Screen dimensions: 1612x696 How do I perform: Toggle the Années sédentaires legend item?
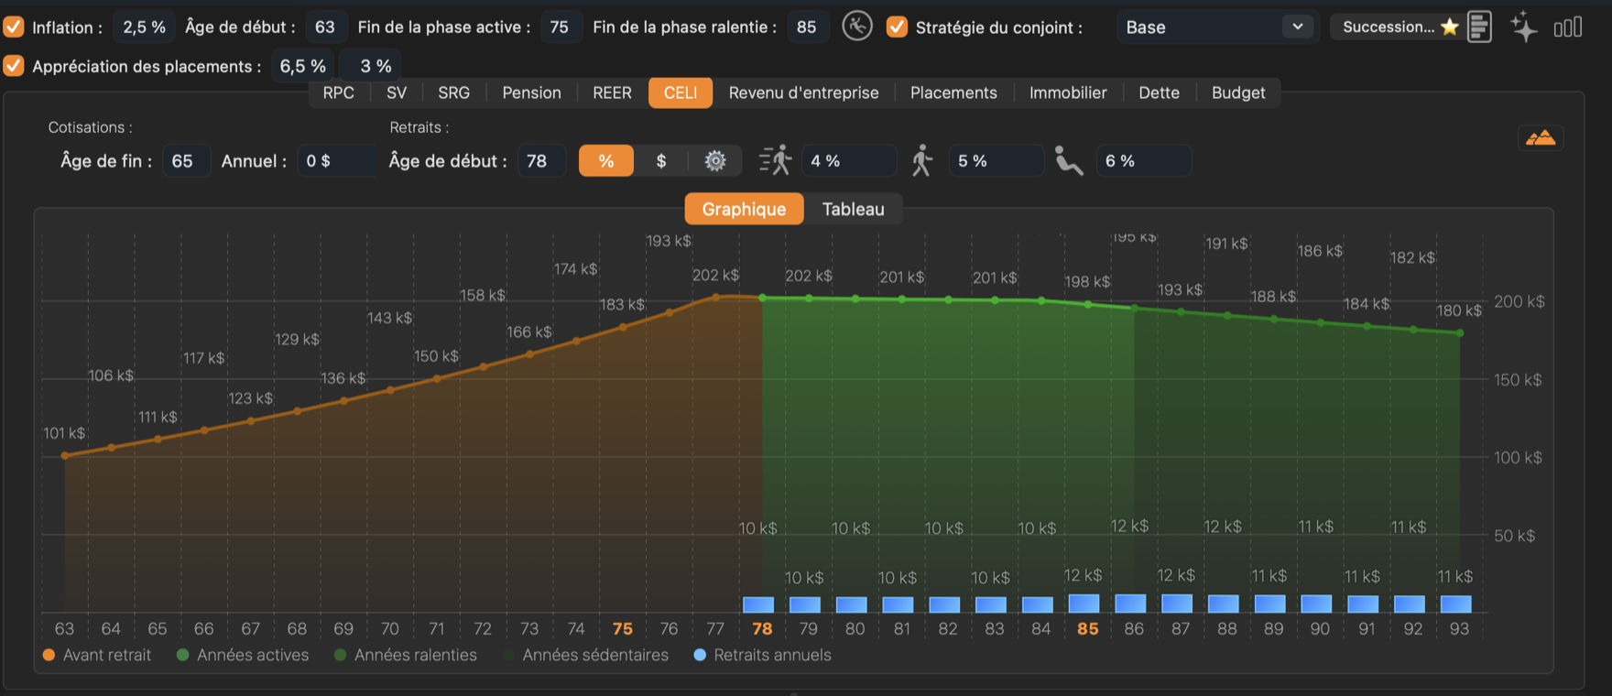(x=585, y=655)
